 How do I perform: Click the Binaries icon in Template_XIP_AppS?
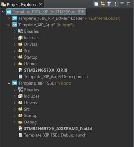[x=21, y=31]
